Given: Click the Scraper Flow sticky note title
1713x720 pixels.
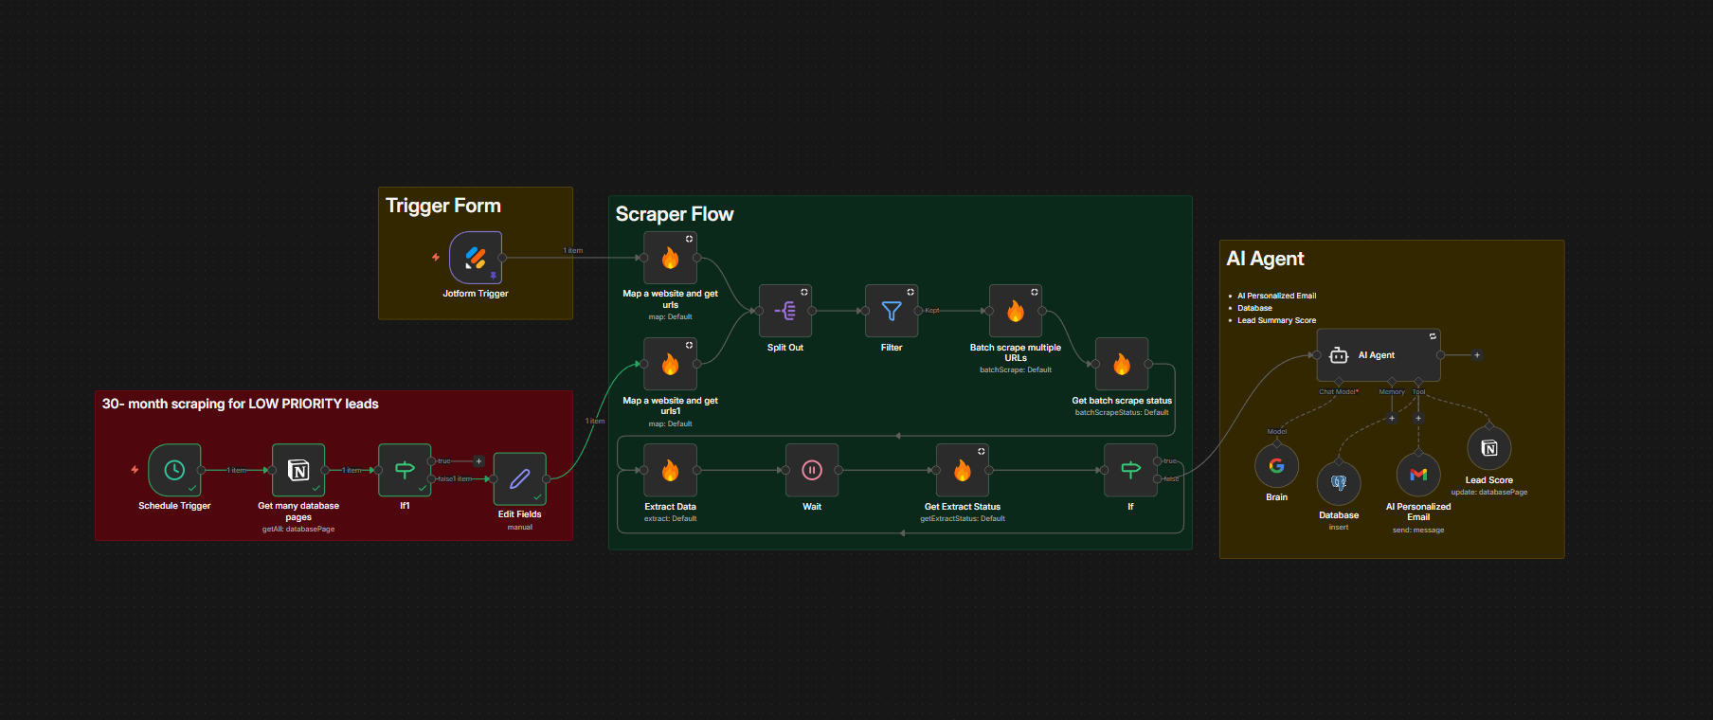Looking at the screenshot, I should (675, 214).
